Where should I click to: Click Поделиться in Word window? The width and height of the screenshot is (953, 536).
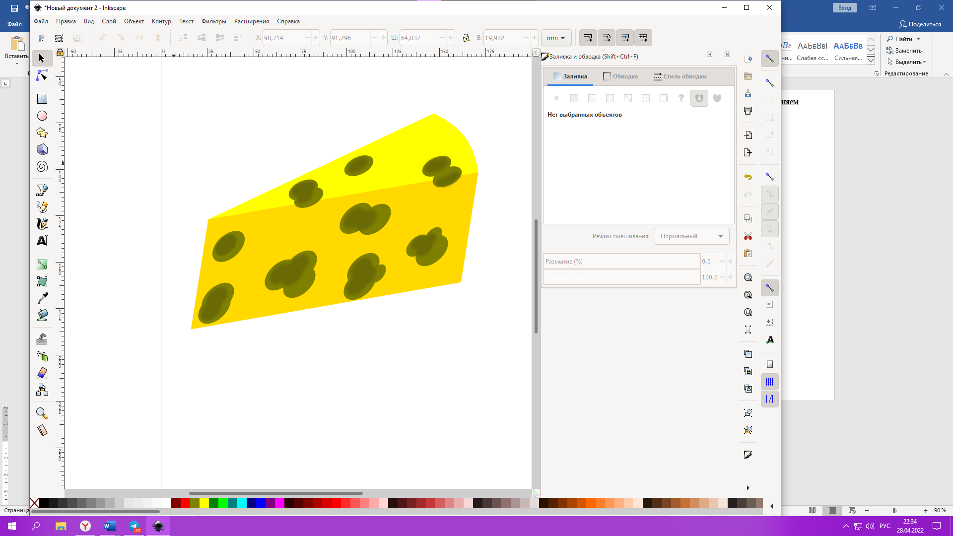point(920,24)
